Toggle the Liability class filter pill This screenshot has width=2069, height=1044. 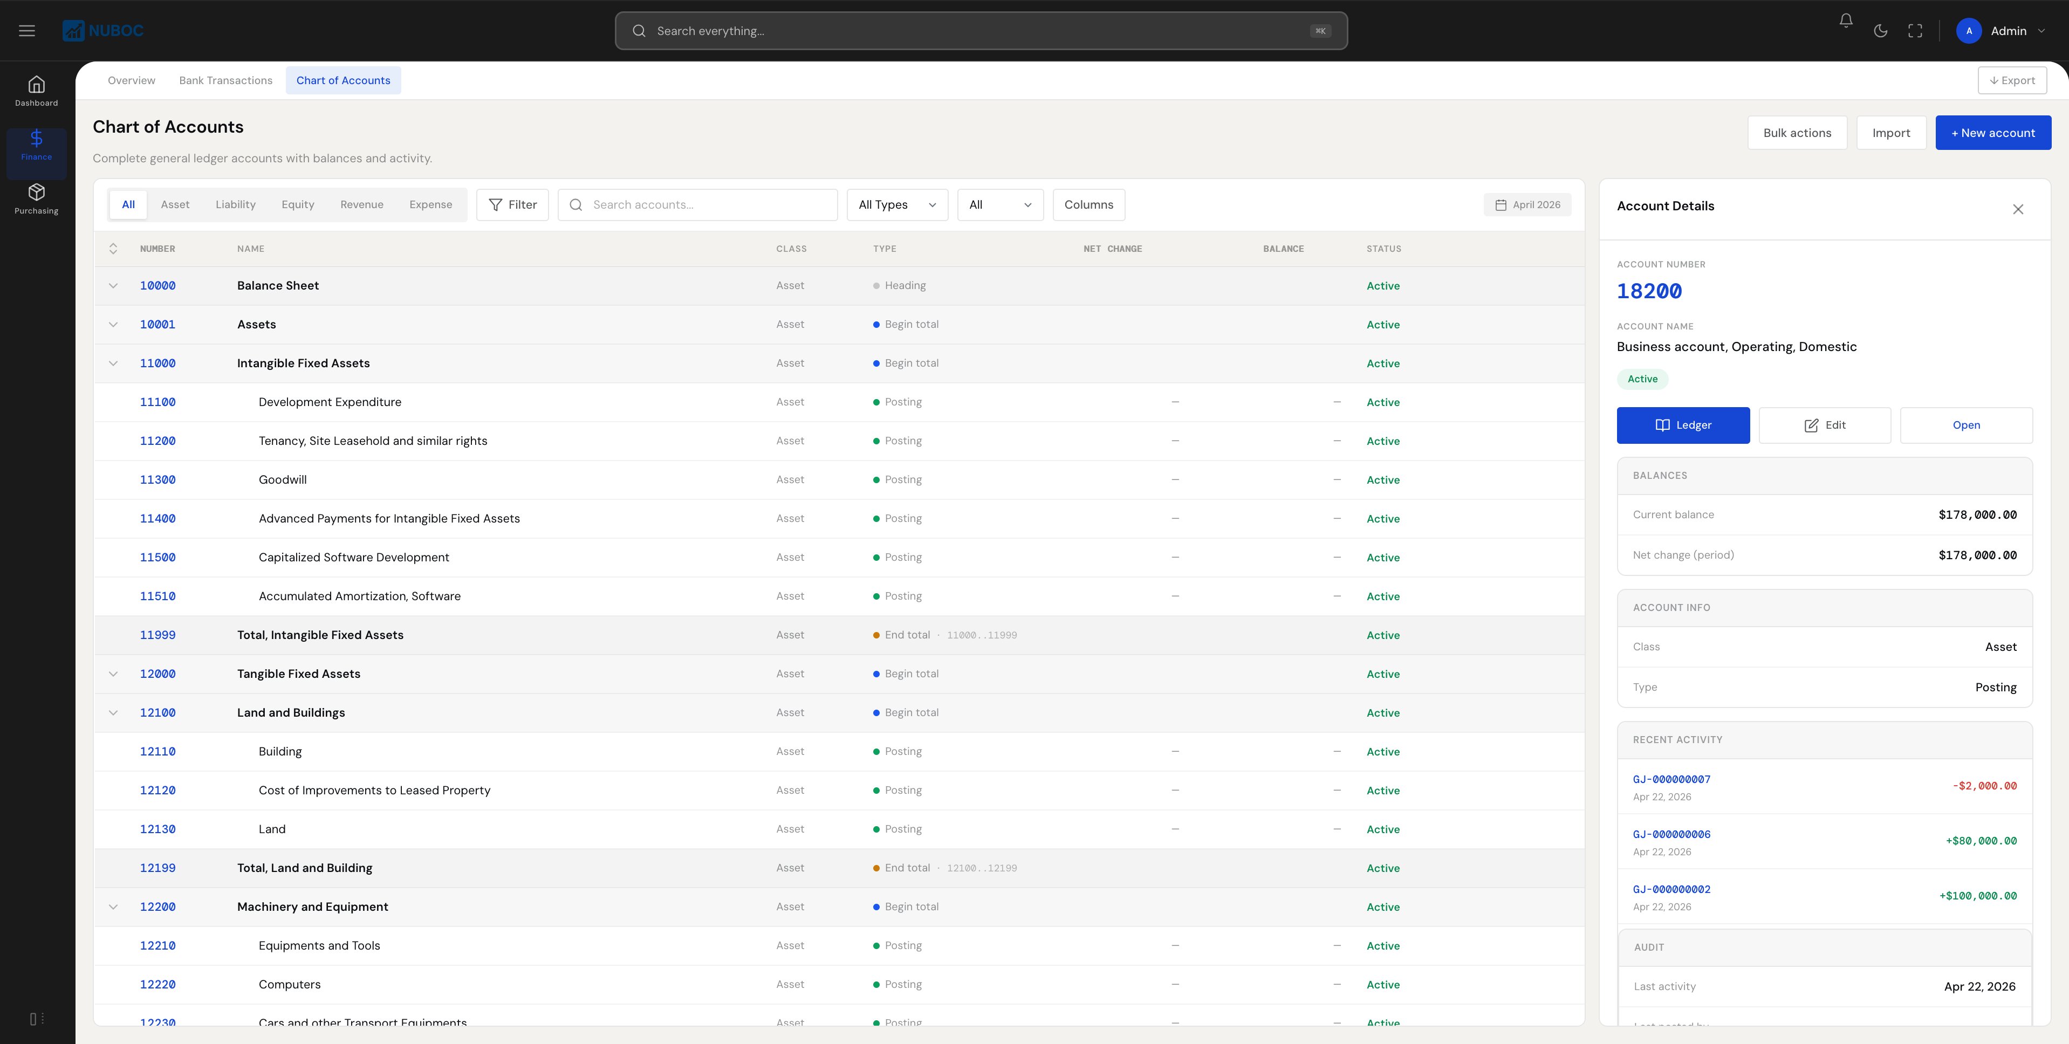[235, 204]
